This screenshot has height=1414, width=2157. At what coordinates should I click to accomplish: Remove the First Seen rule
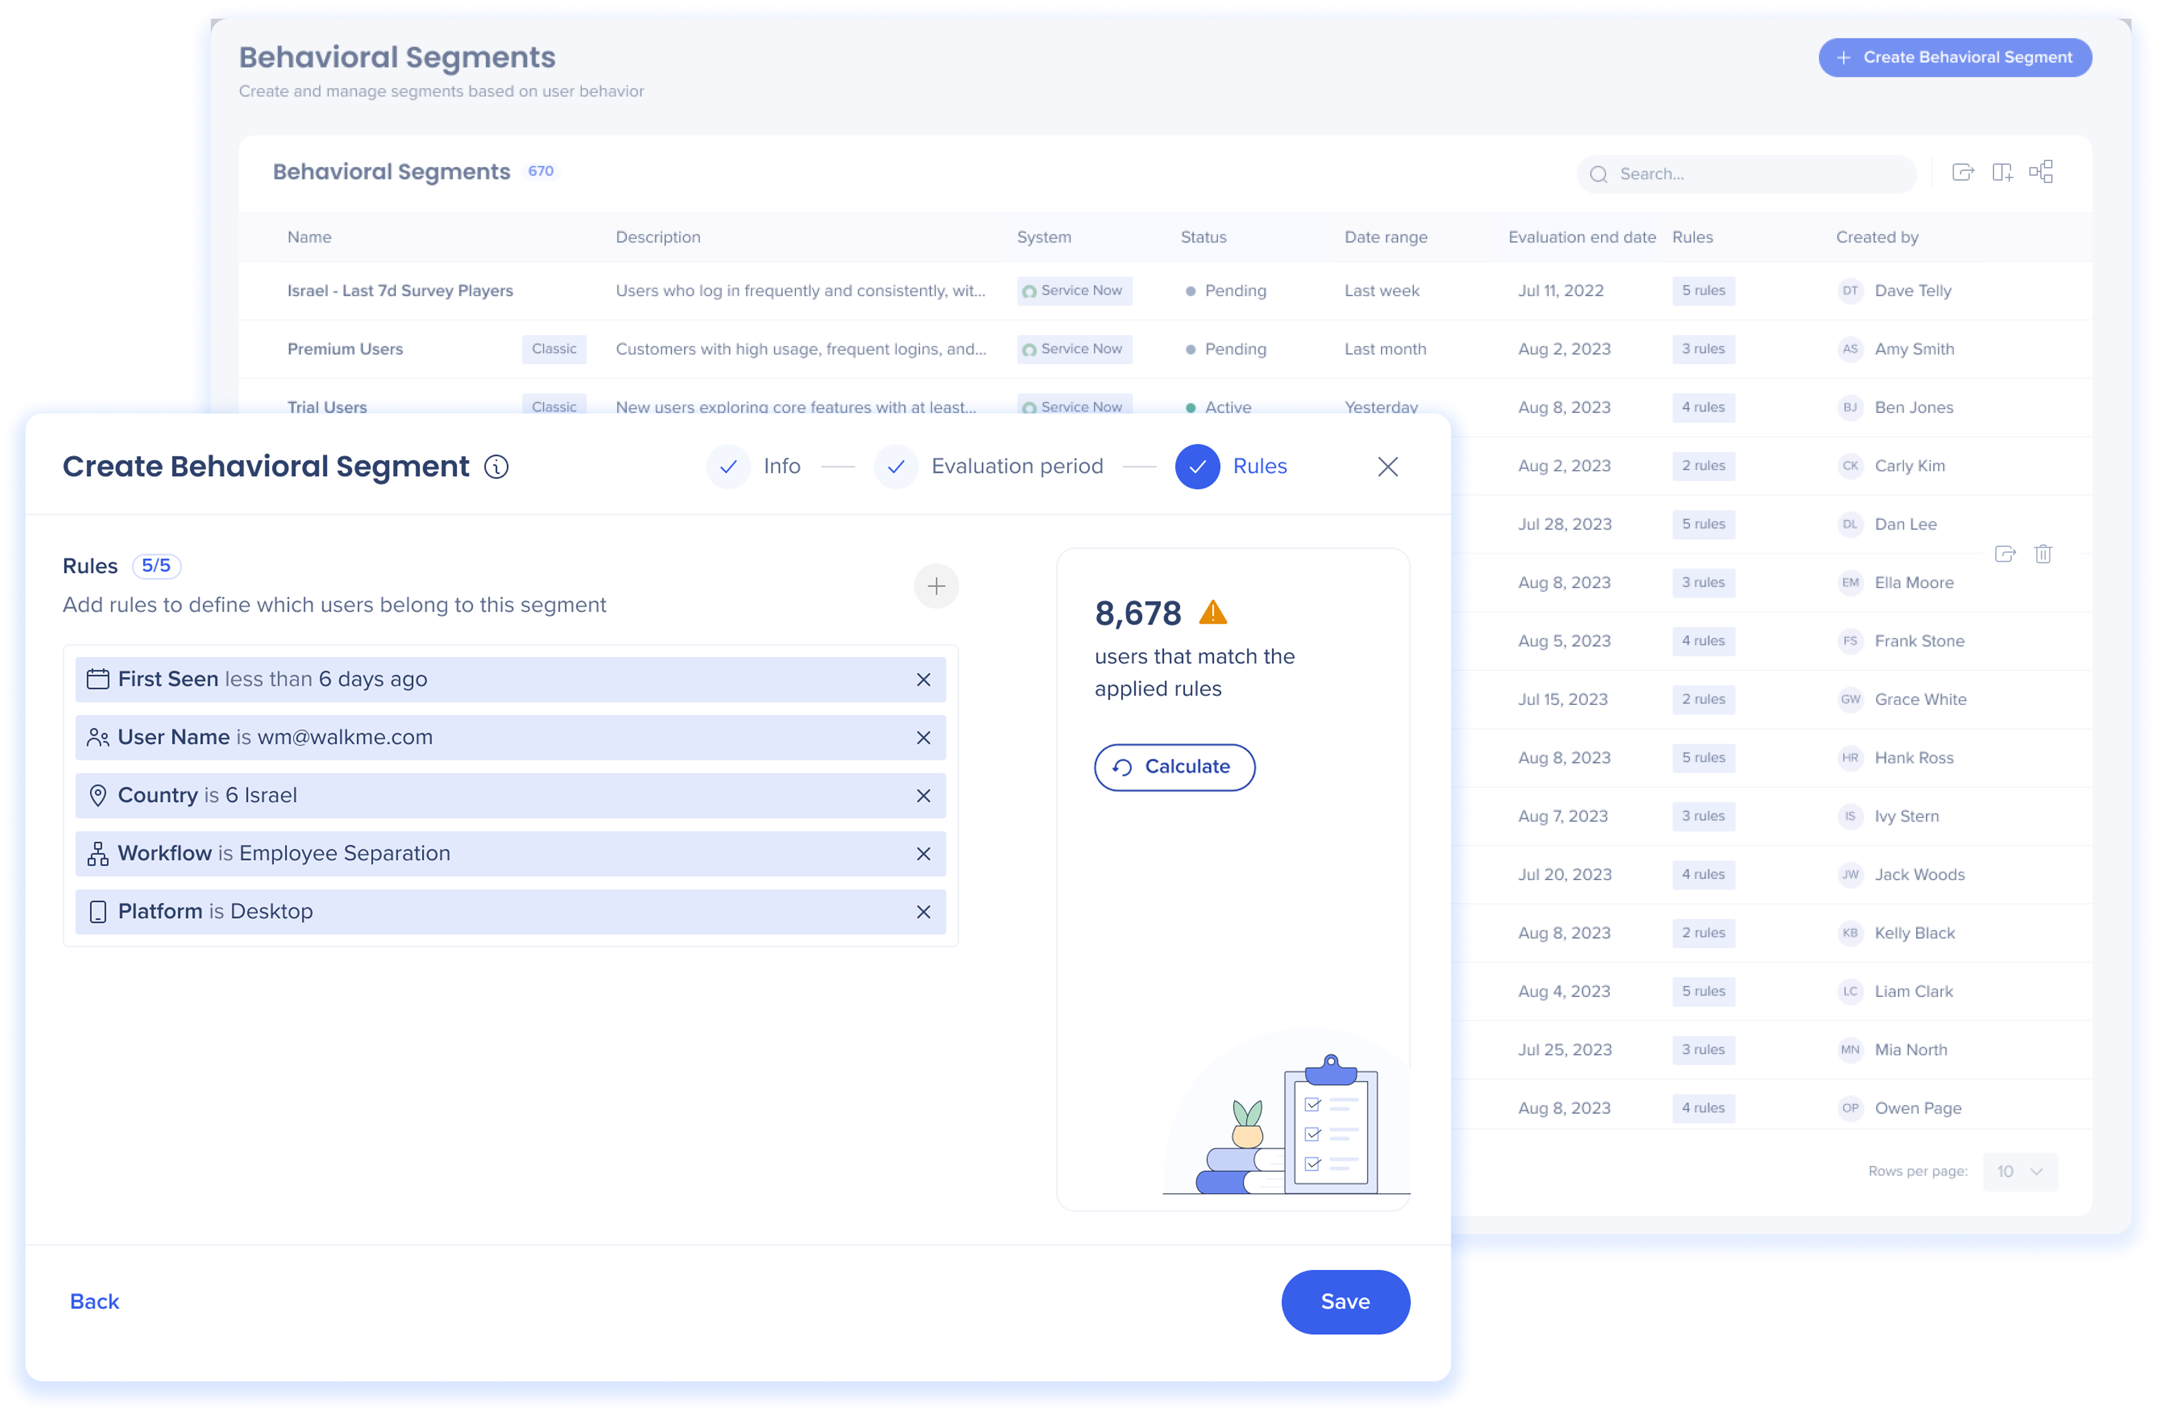click(924, 680)
